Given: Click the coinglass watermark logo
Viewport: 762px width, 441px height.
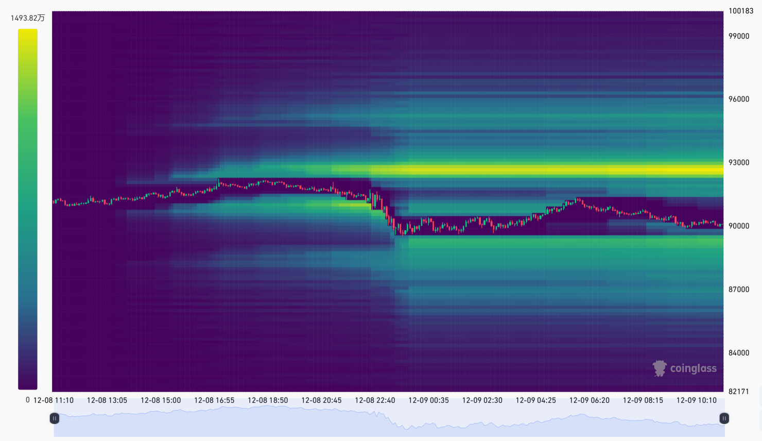Looking at the screenshot, I should coord(685,368).
